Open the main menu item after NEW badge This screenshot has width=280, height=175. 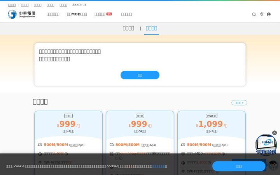click(127, 14)
